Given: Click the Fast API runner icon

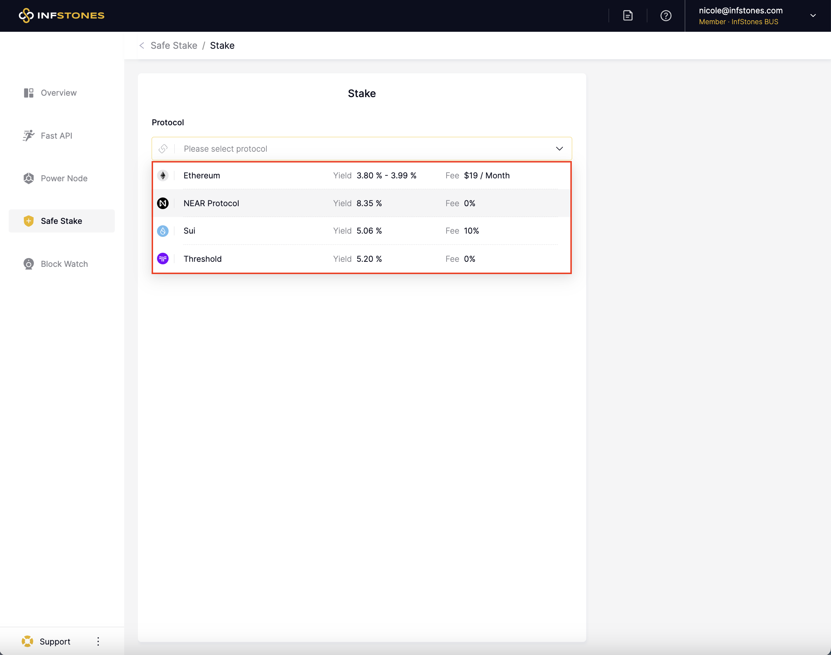Looking at the screenshot, I should tap(29, 135).
